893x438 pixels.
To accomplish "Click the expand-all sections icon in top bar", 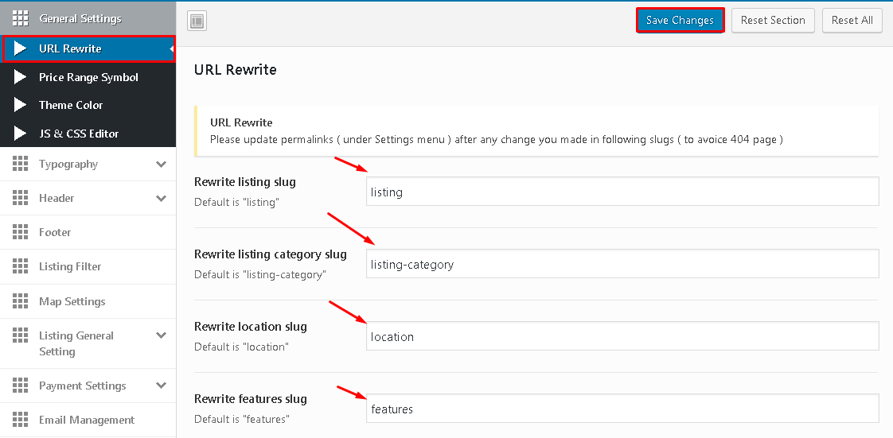I will point(197,21).
